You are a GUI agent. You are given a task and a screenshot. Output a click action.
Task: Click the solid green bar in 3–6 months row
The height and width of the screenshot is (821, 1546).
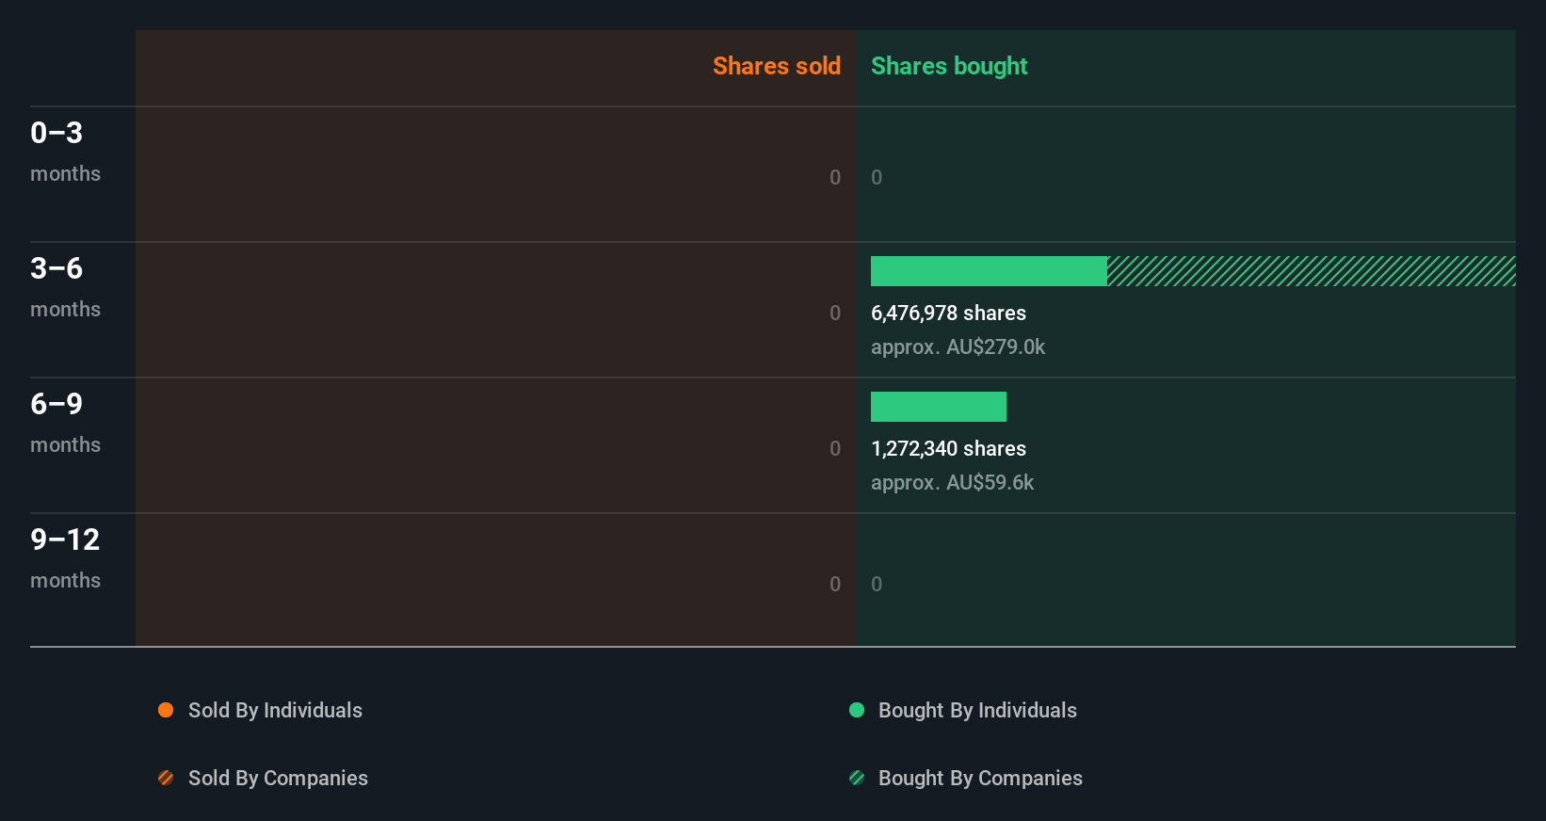(989, 271)
